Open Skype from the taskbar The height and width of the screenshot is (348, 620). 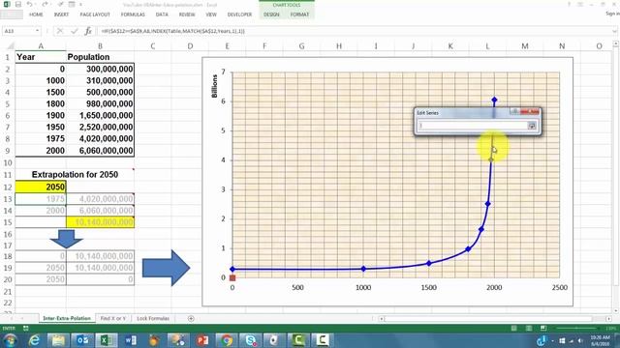[250, 339]
